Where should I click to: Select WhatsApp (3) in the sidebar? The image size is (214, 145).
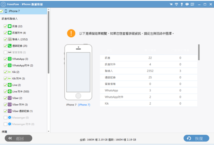click(20, 59)
